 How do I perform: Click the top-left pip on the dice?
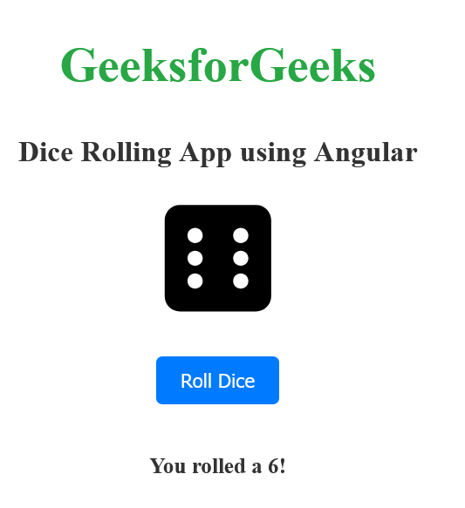195,235
